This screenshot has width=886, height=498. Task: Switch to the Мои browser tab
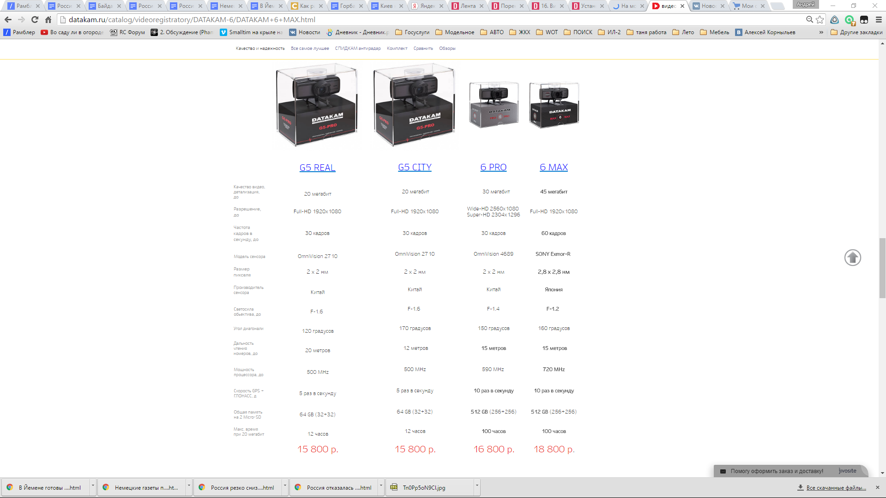point(749,6)
